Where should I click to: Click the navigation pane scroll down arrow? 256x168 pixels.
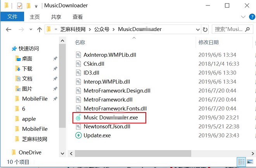[62, 153]
